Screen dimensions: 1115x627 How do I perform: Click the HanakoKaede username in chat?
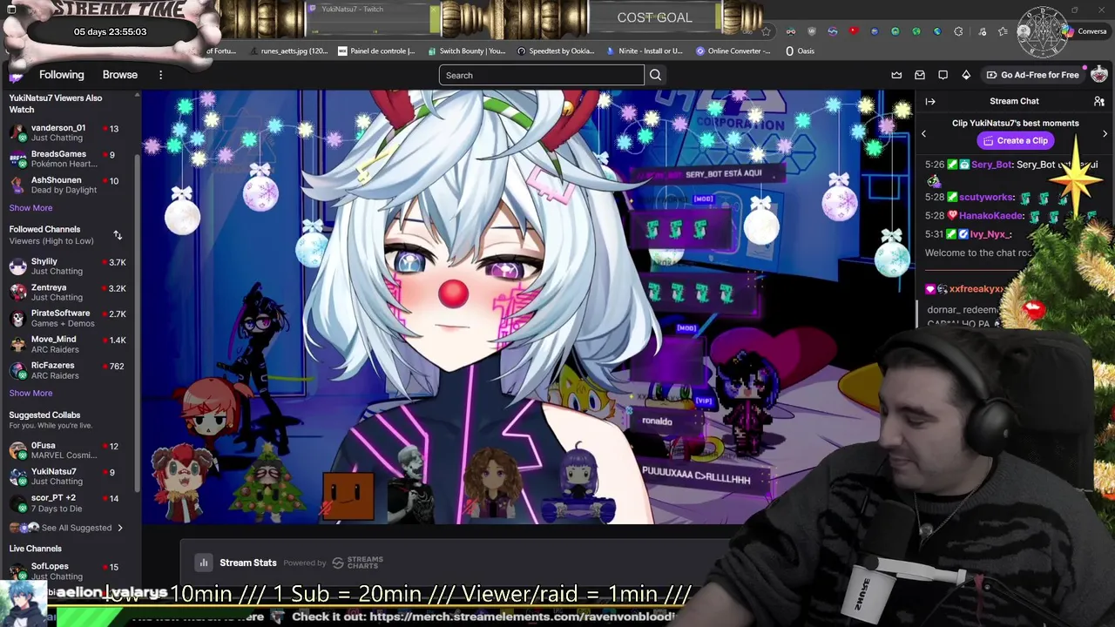click(x=991, y=215)
